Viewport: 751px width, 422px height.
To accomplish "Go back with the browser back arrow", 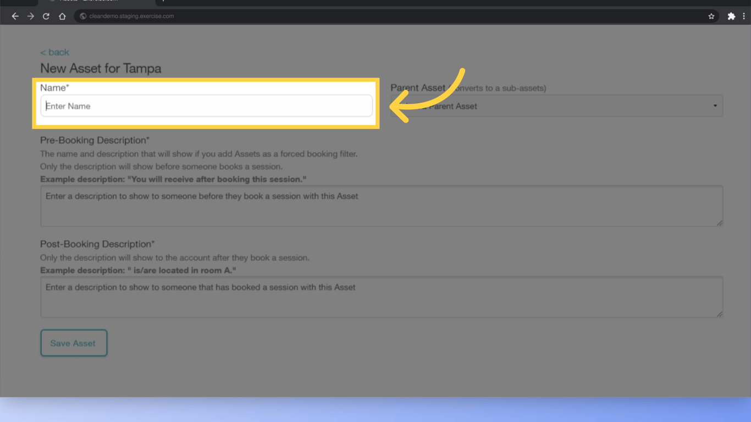I will [x=15, y=16].
